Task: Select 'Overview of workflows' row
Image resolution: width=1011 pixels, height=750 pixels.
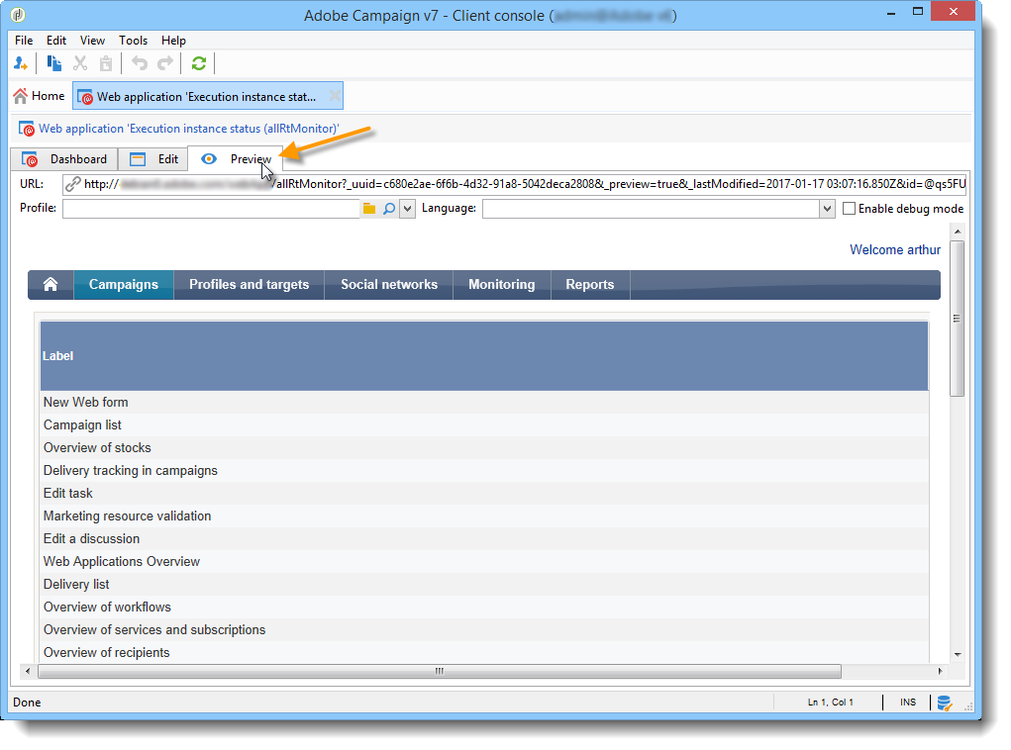Action: pyautogui.click(x=484, y=607)
